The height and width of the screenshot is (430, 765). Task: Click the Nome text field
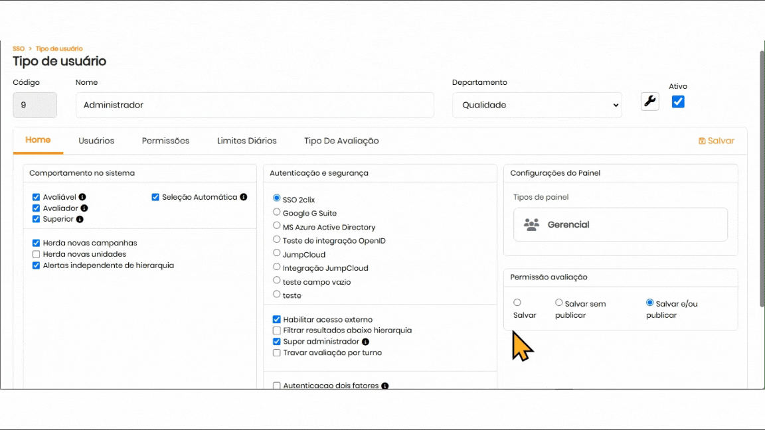coord(254,105)
